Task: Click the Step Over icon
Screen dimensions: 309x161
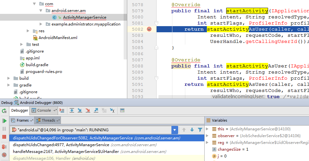Action: [72, 110]
